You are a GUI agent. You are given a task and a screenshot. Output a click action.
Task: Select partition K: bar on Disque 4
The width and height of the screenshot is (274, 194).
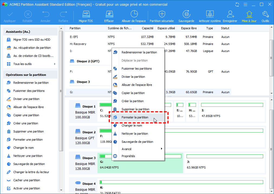(x=181, y=182)
